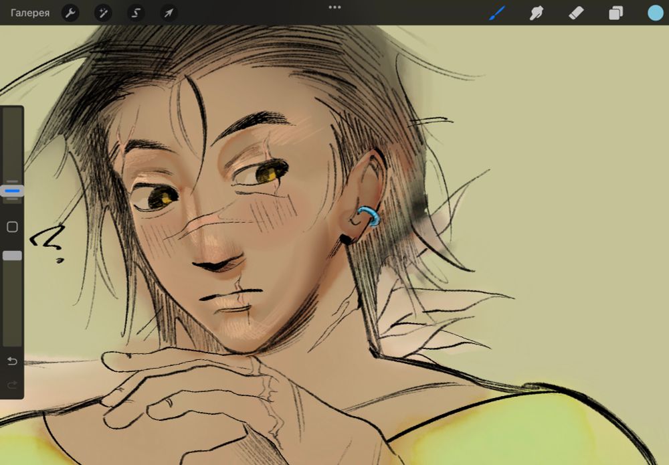Redo the last undone action
Image resolution: width=669 pixels, height=465 pixels.
12,385
